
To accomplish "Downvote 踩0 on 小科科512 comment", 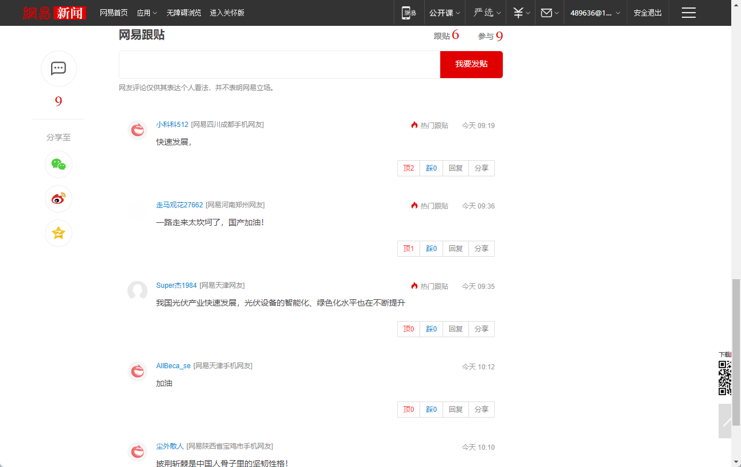I will tap(432, 168).
